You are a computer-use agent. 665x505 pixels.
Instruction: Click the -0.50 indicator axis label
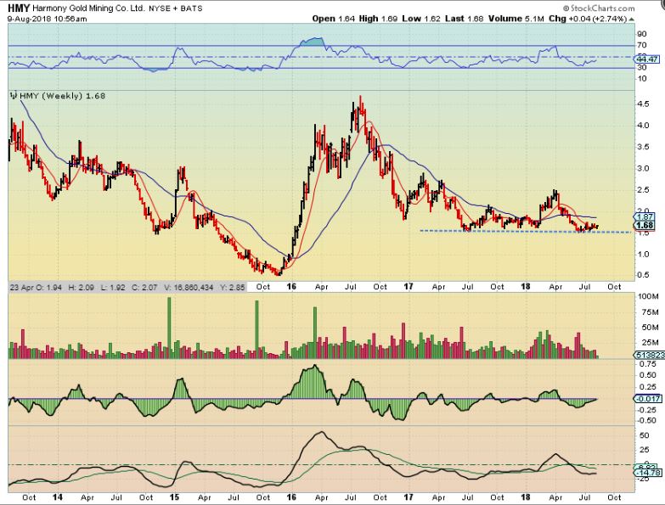click(646, 420)
